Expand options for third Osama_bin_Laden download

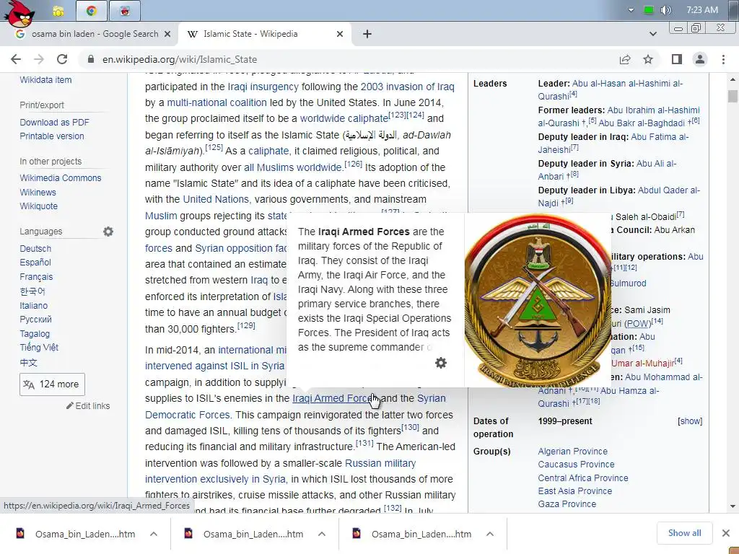pos(490,534)
